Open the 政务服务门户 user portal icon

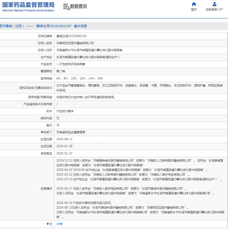point(215,4)
